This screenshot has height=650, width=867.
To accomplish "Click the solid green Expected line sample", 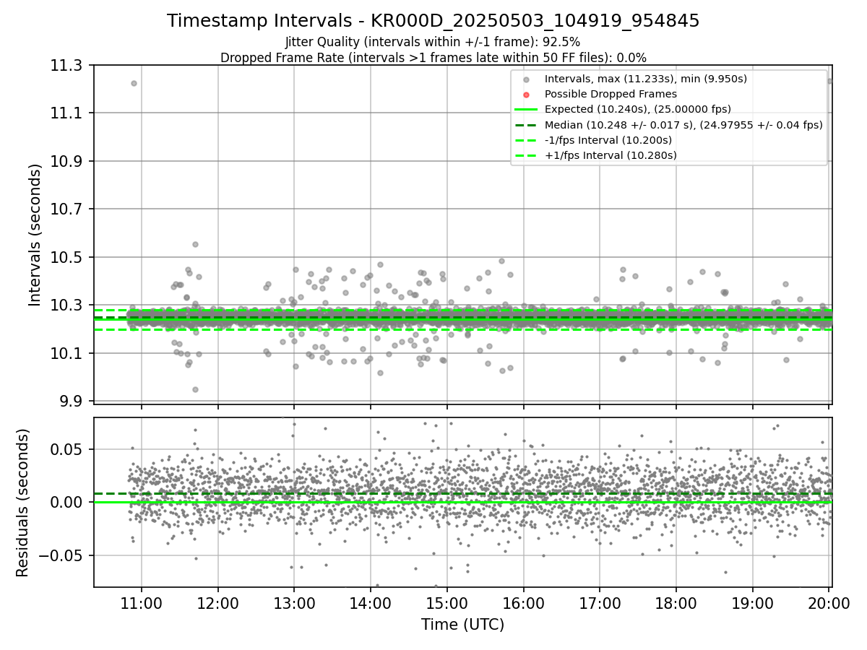I will point(527,110).
